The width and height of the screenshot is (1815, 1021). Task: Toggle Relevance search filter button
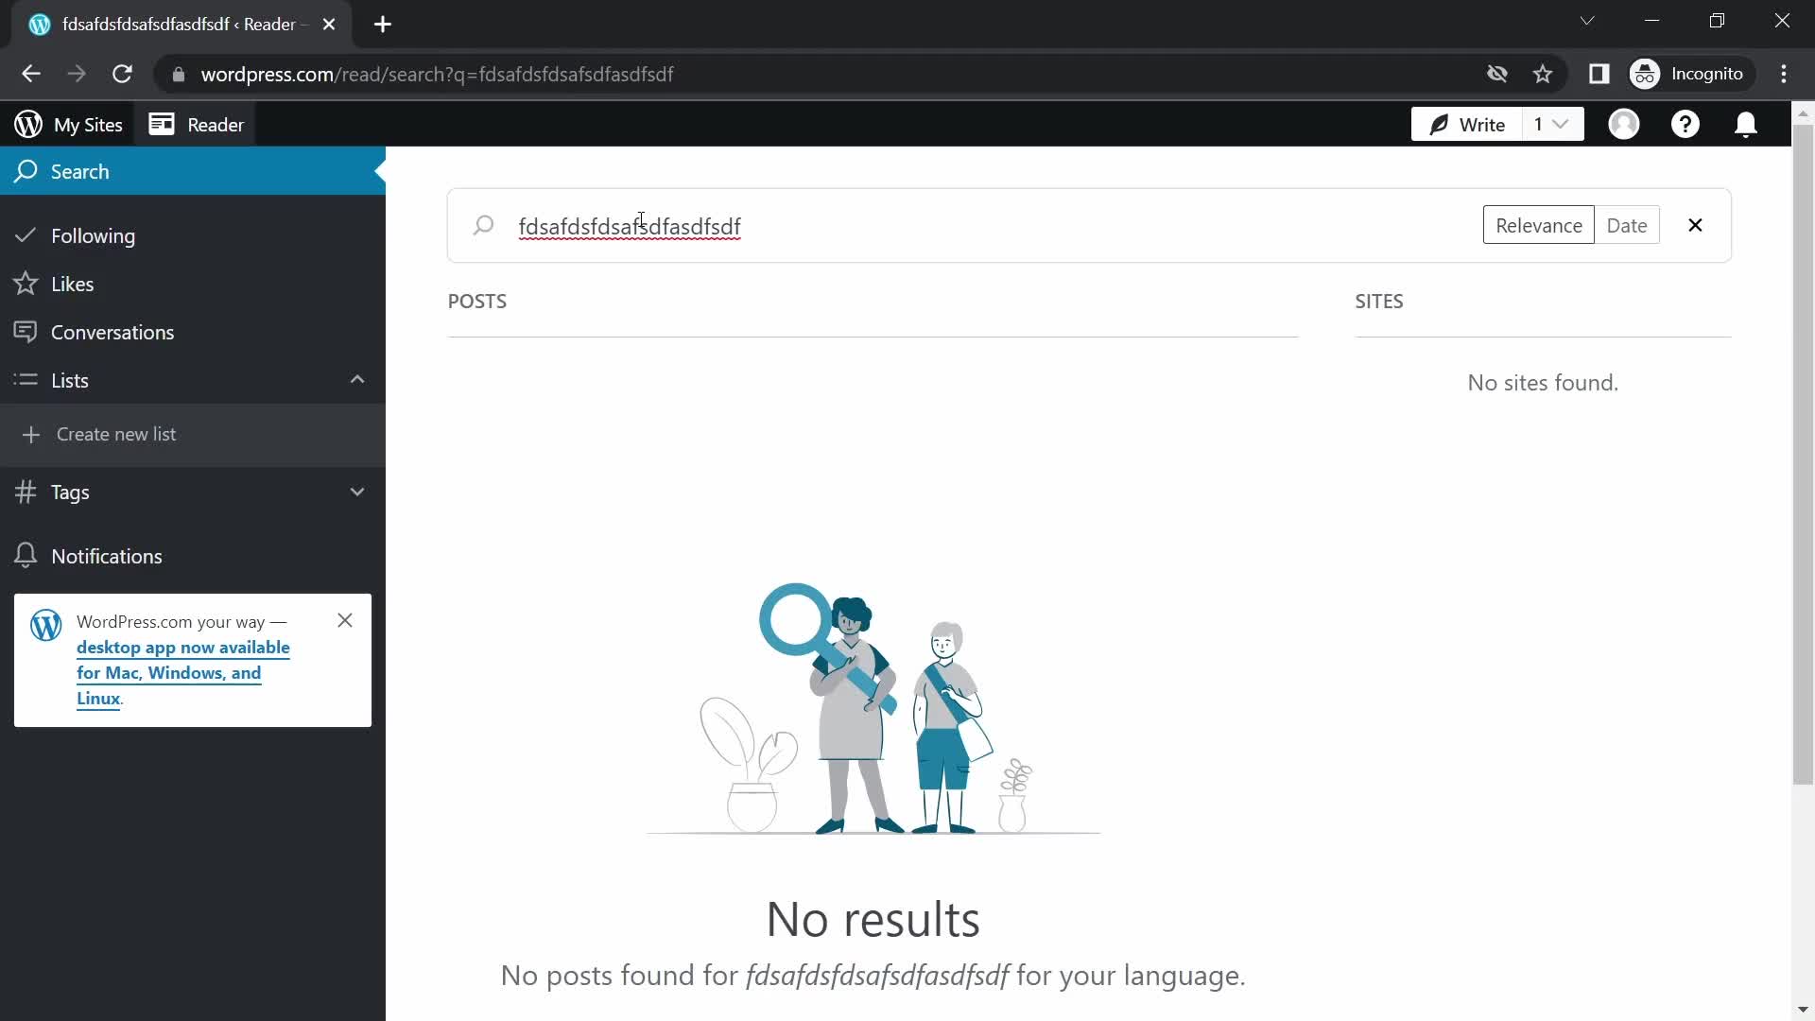(x=1538, y=226)
